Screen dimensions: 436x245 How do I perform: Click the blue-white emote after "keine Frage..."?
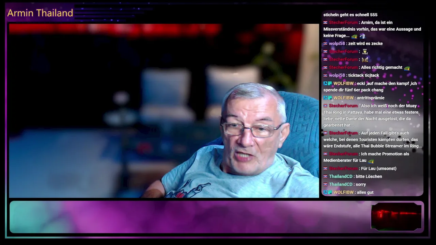point(362,36)
